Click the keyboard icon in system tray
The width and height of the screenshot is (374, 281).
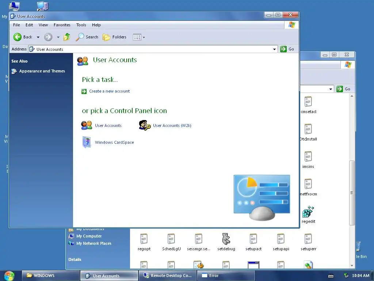pyautogui.click(x=331, y=276)
